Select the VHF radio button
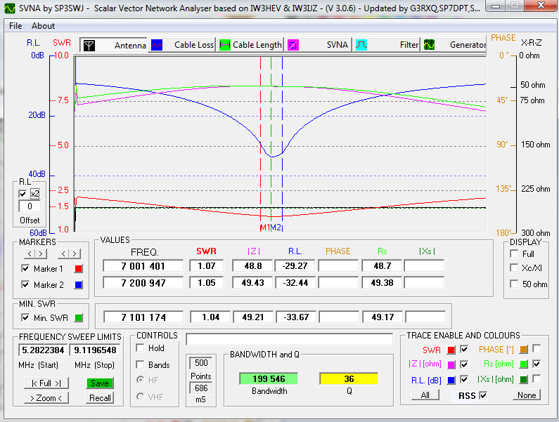The width and height of the screenshot is (559, 422). pyautogui.click(x=141, y=398)
